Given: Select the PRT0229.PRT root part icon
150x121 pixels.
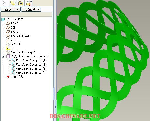Looking at the screenshot, I should [x=3, y=19].
